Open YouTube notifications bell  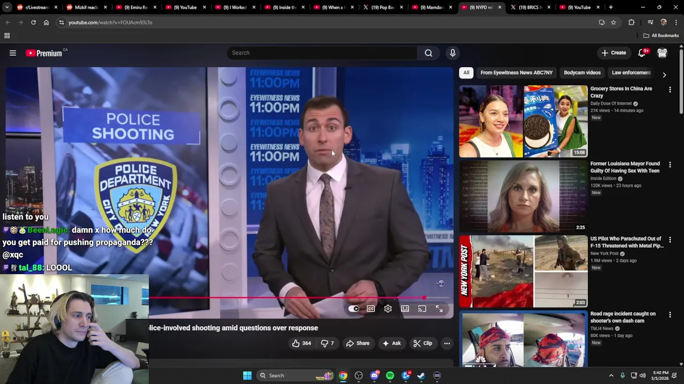coord(642,53)
